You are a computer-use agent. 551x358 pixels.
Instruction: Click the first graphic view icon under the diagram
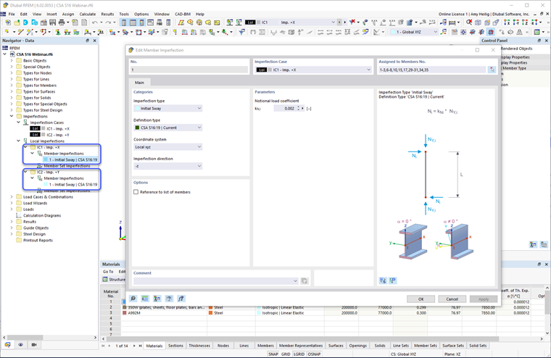click(x=383, y=280)
